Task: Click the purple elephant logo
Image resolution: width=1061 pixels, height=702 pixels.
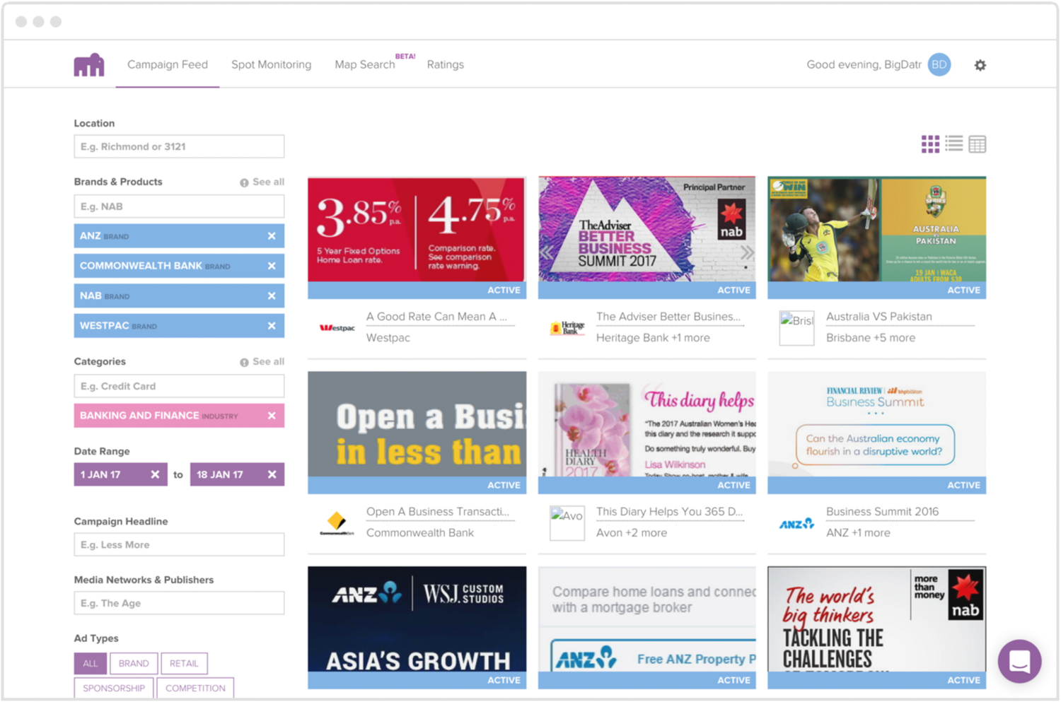Action: pyautogui.click(x=89, y=64)
